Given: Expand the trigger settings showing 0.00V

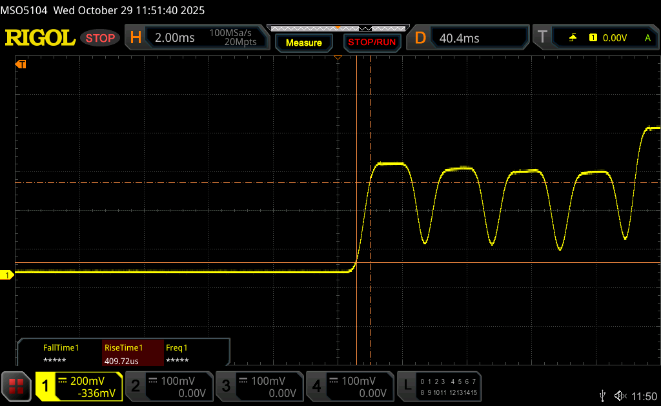Looking at the screenshot, I should 595,38.
